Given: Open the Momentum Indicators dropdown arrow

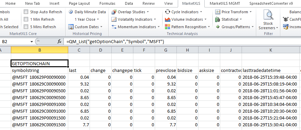Looking at the screenshot, I should [158, 27].
